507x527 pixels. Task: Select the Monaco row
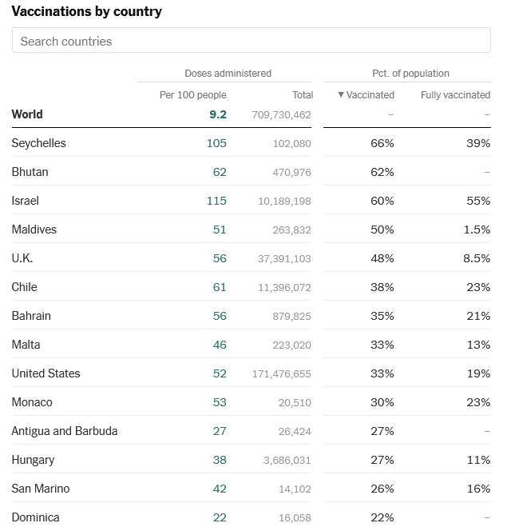point(31,402)
